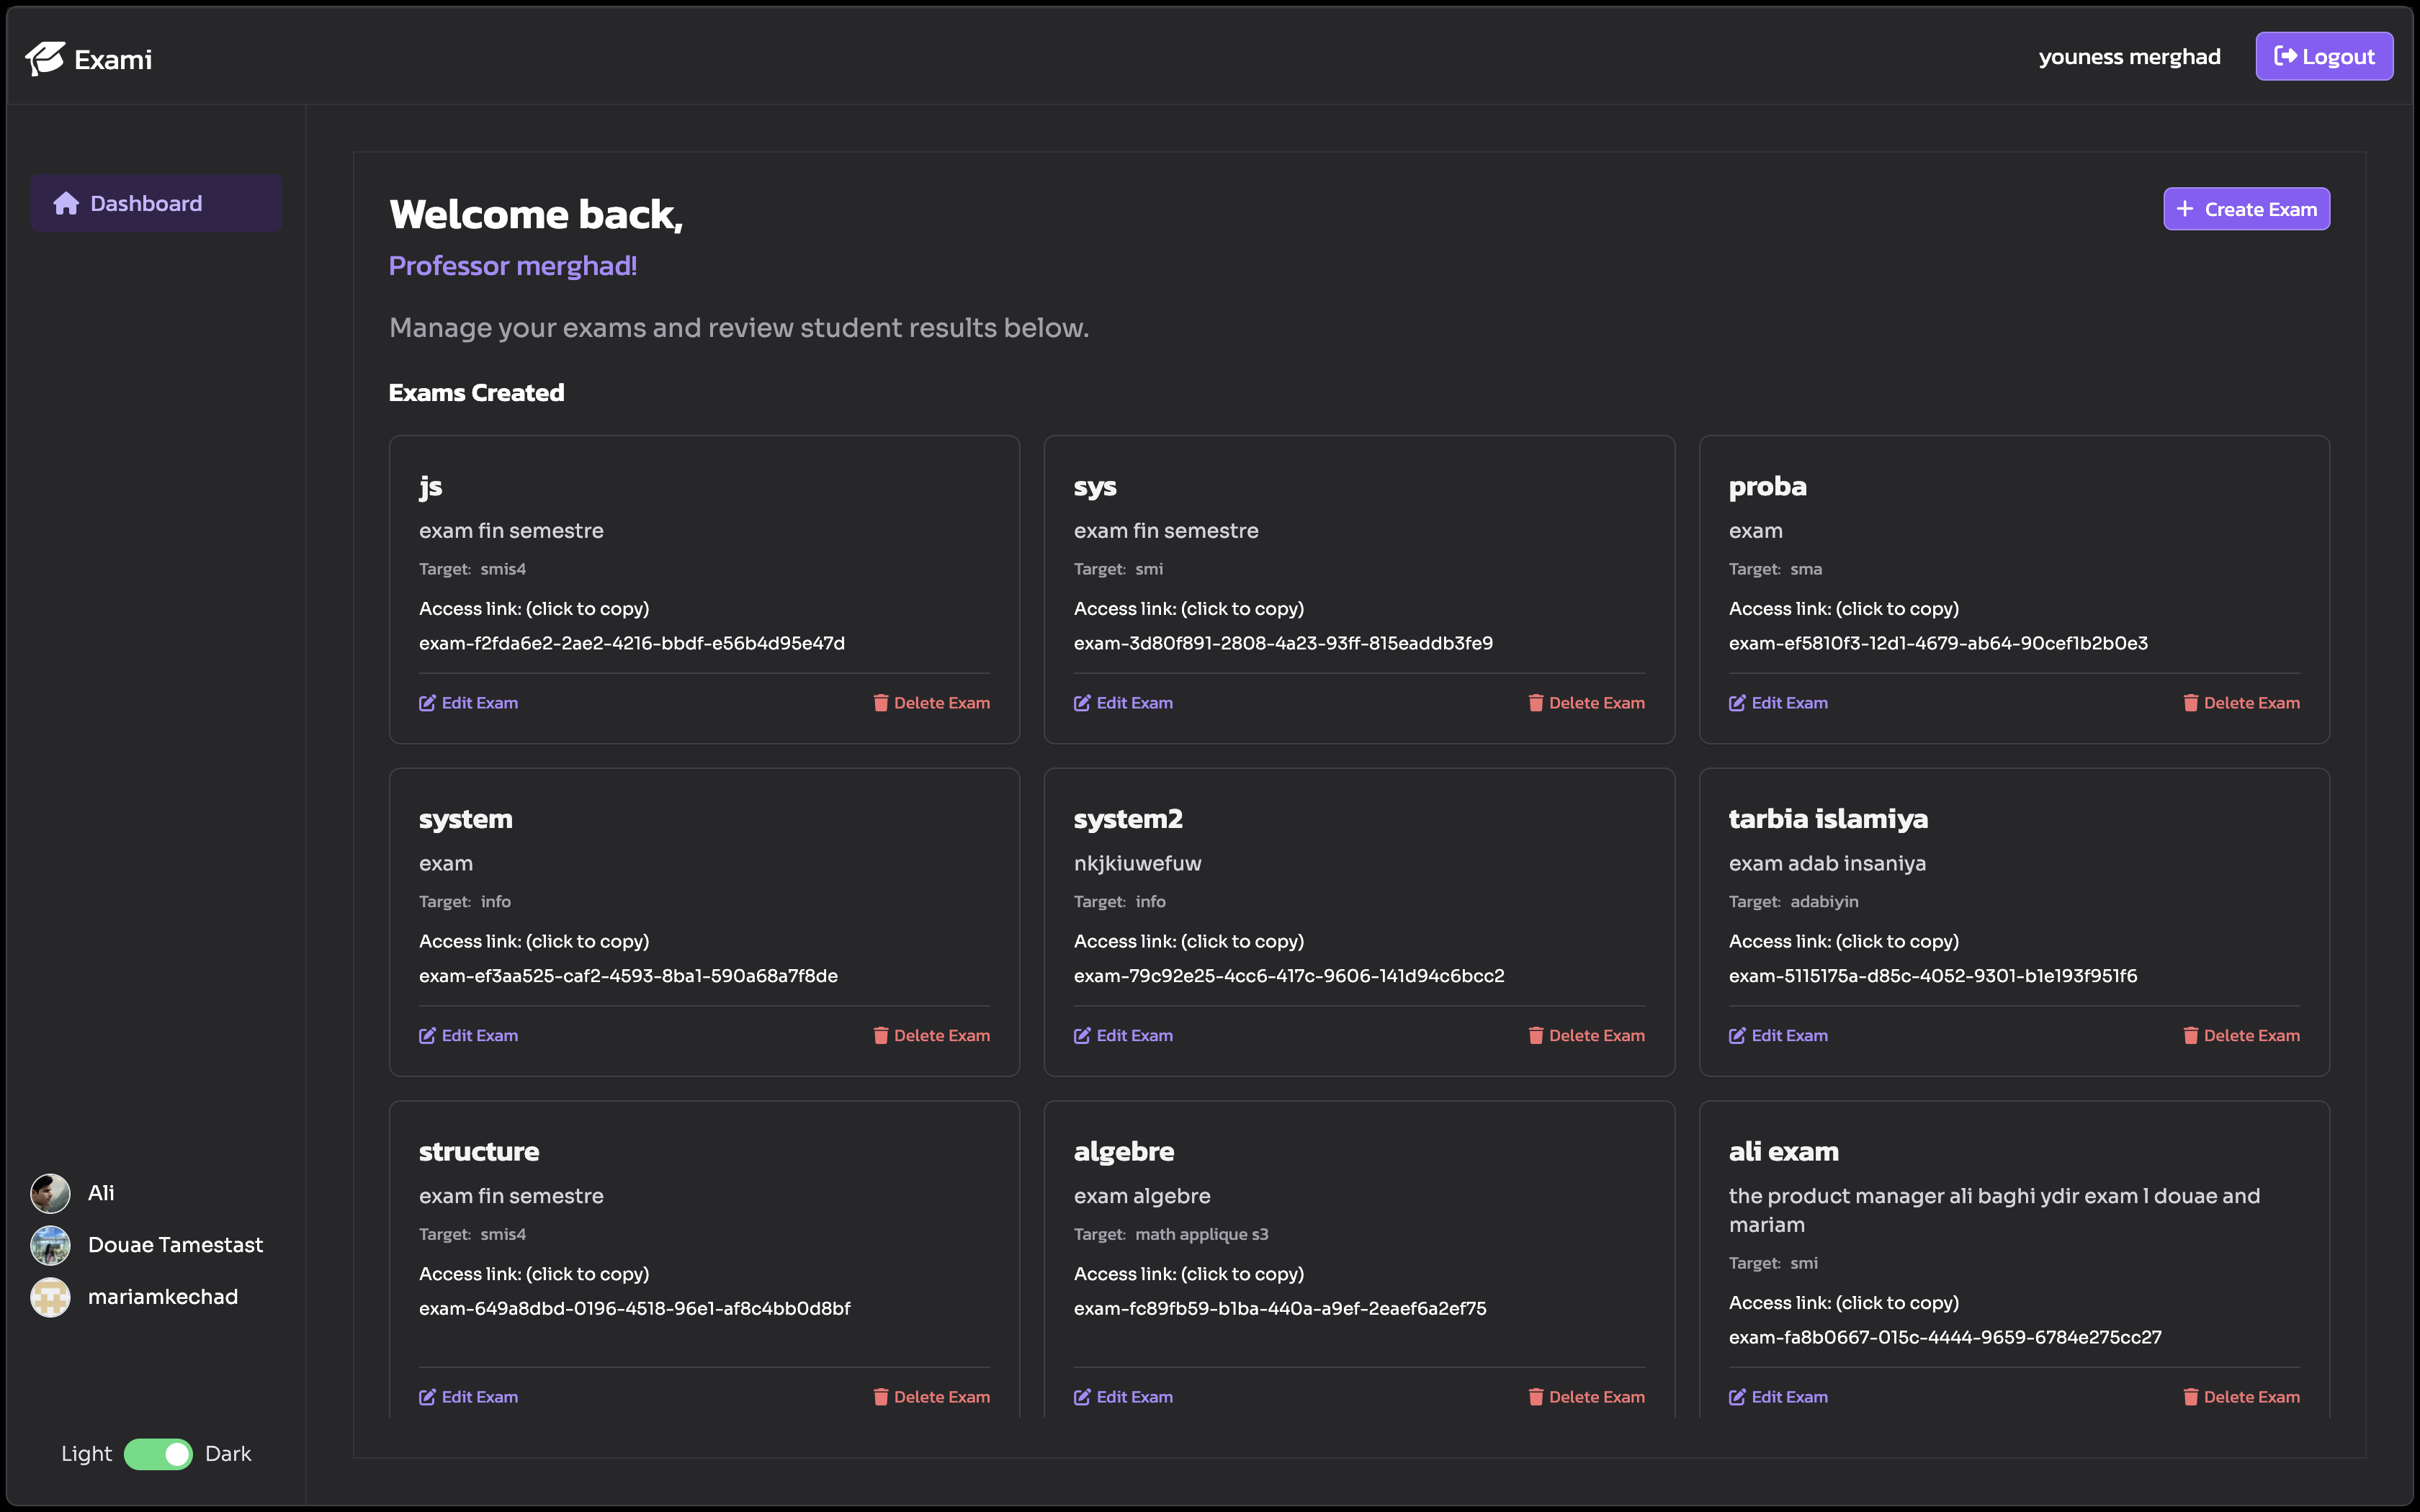Screen dimensions: 2420x1512
Task: Copy the access link of the system exam
Action: (628, 976)
